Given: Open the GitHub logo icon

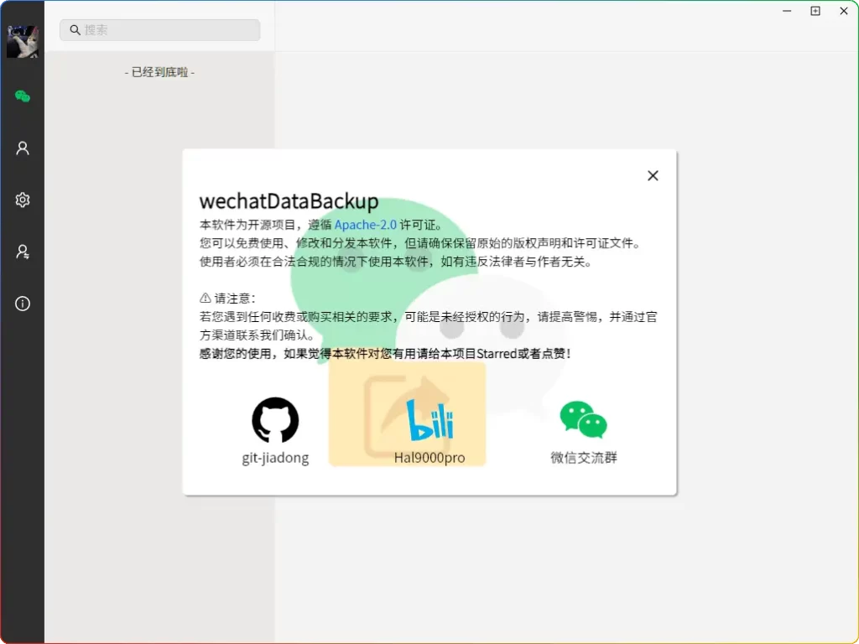Looking at the screenshot, I should (275, 420).
